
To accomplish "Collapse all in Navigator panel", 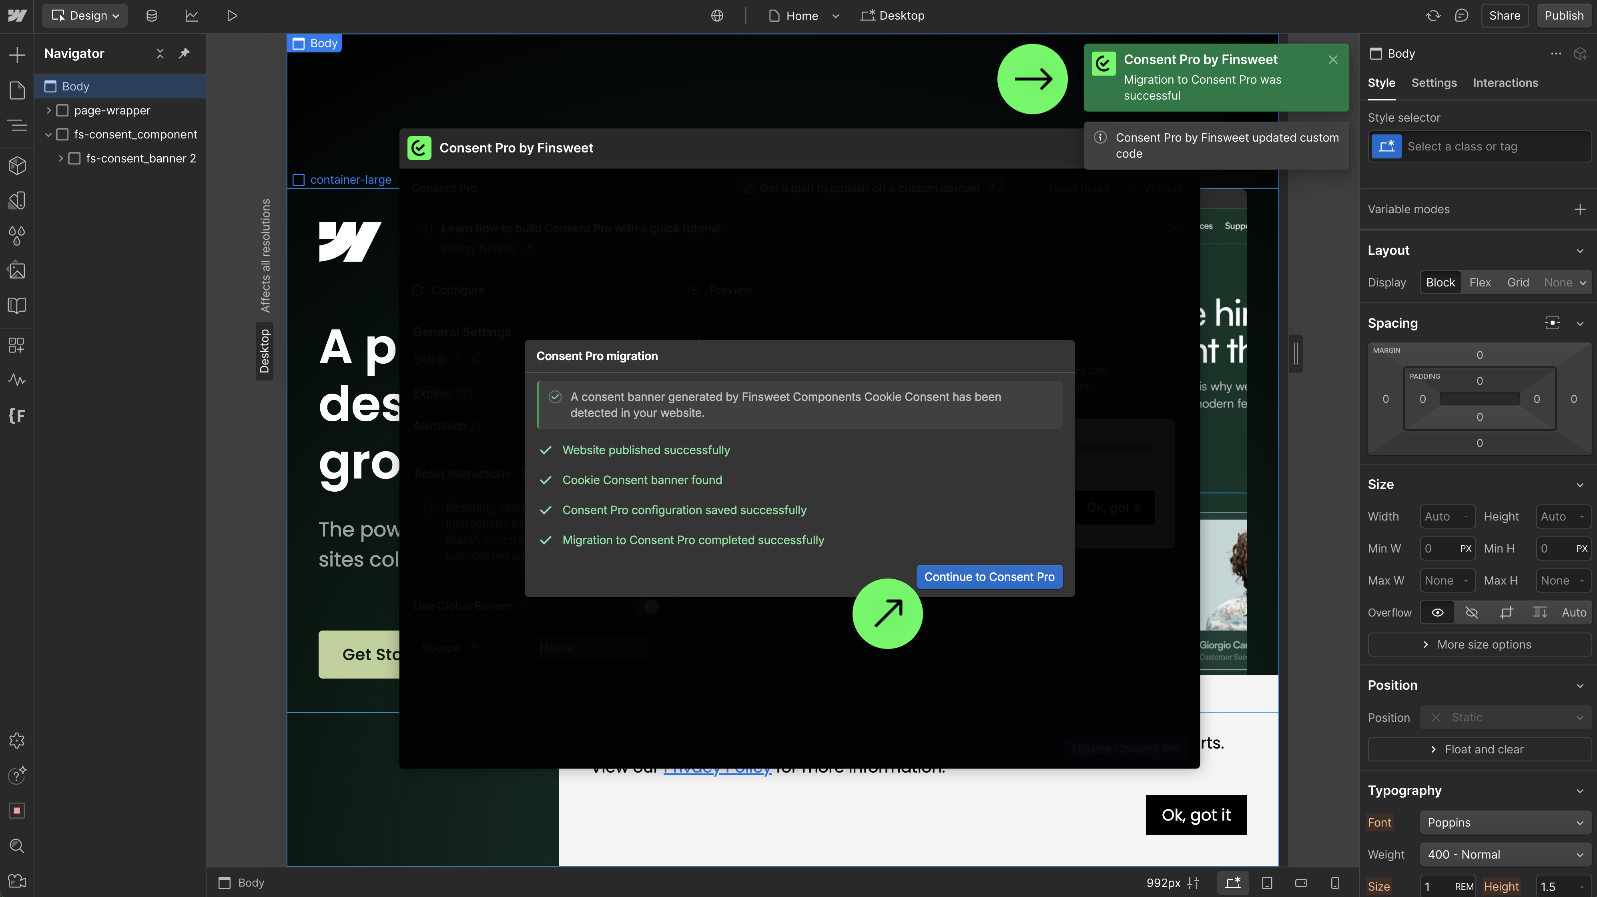I will point(160,53).
